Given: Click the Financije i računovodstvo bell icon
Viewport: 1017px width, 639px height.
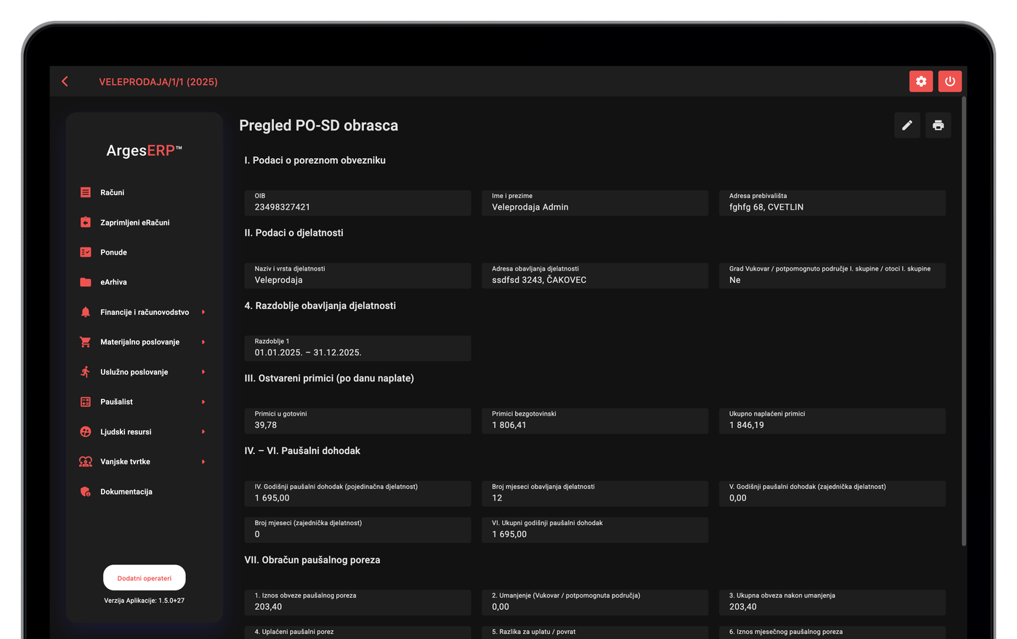Looking at the screenshot, I should pos(86,312).
